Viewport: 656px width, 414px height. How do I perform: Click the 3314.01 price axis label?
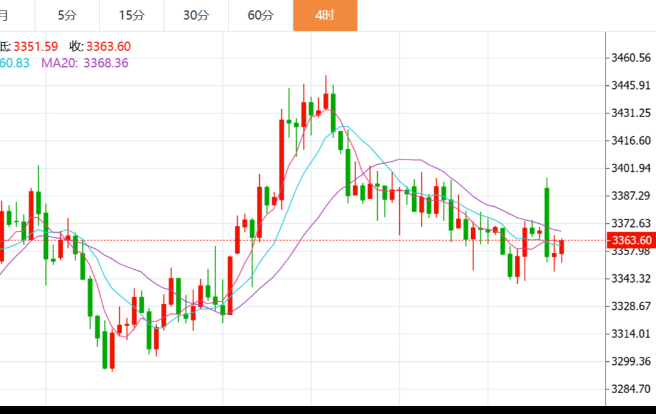pos(631,334)
